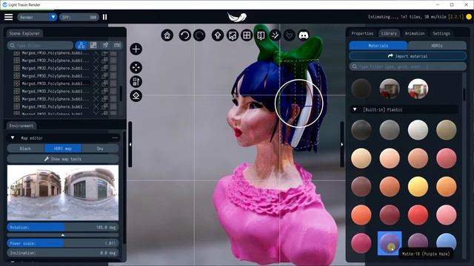Image resolution: width=474 pixels, height=266 pixels.
Task: Click the drop-to-floor tool icon
Action: coord(136,96)
